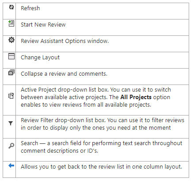Click the bold 'All Projects' text
The image size is (194, 181).
coord(136,97)
